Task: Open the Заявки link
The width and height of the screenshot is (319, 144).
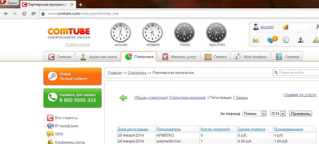Action: point(241,98)
